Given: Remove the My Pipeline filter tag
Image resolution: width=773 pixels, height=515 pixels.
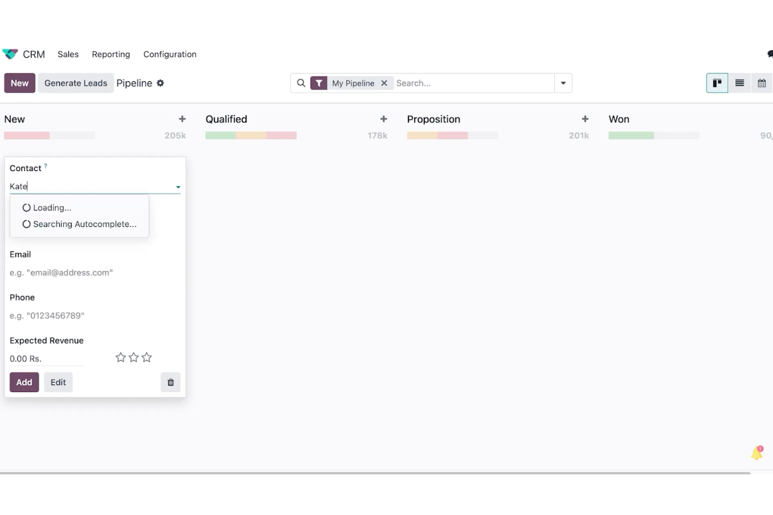Looking at the screenshot, I should [384, 83].
